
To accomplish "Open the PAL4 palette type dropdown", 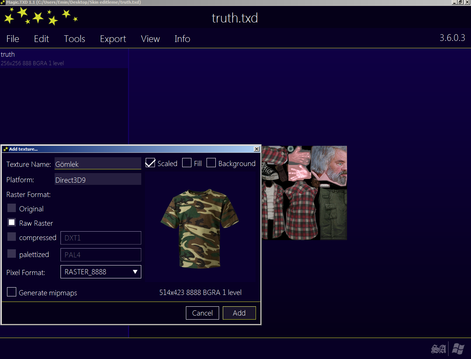I will pos(101,255).
